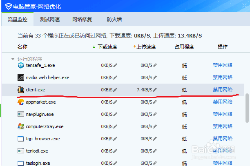Select the appmarket.exe name text

[41, 102]
